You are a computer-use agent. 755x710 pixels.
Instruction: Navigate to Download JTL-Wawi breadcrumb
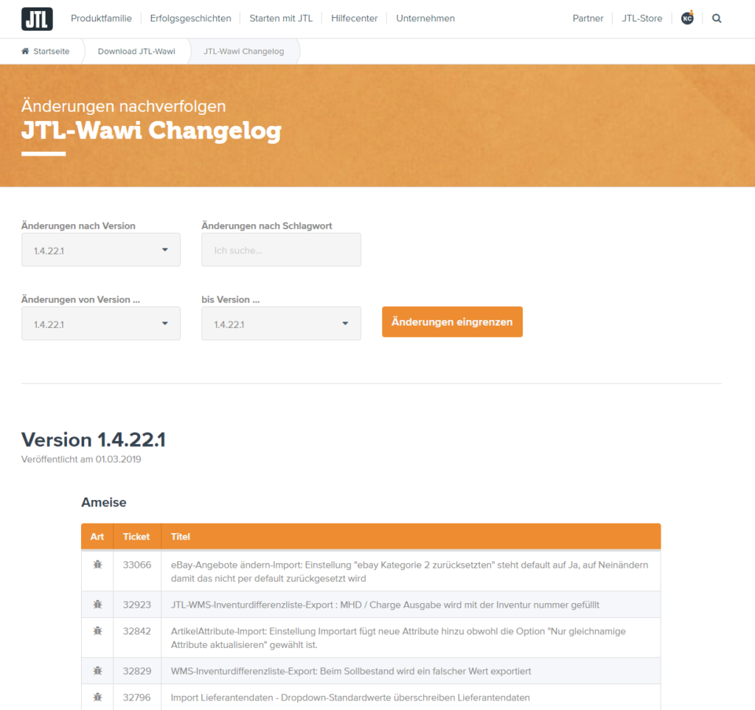pyautogui.click(x=136, y=52)
